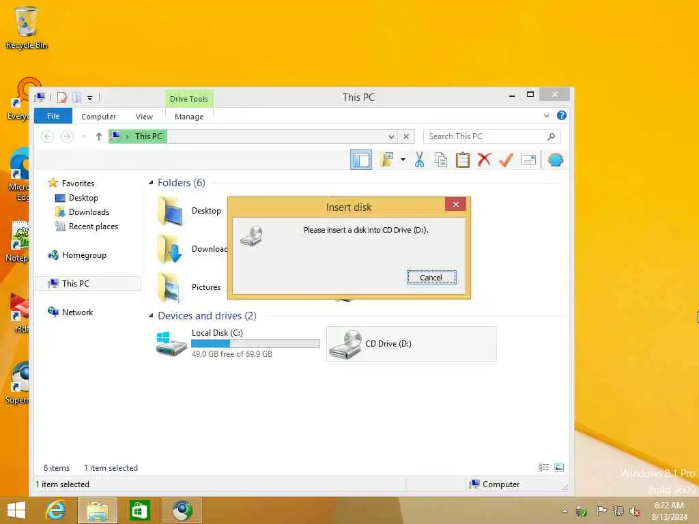699x524 pixels.
Task: Collapse the Folders (6) group
Action: pos(151,183)
